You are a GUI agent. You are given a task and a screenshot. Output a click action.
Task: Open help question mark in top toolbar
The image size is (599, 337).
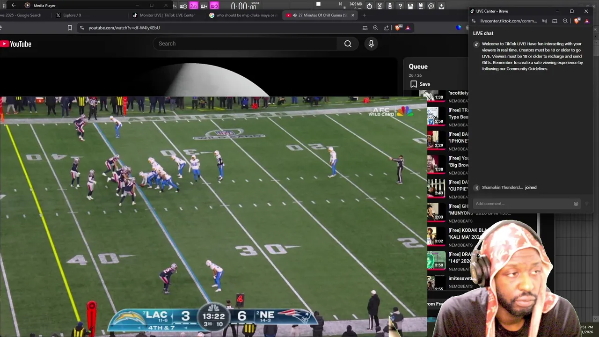pos(400,6)
